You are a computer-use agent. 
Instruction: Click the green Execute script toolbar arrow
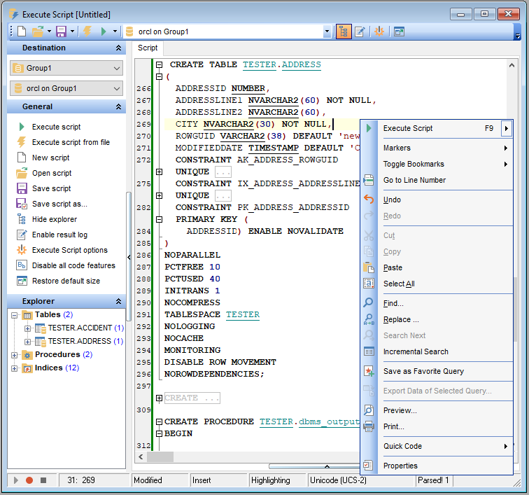tap(104, 32)
